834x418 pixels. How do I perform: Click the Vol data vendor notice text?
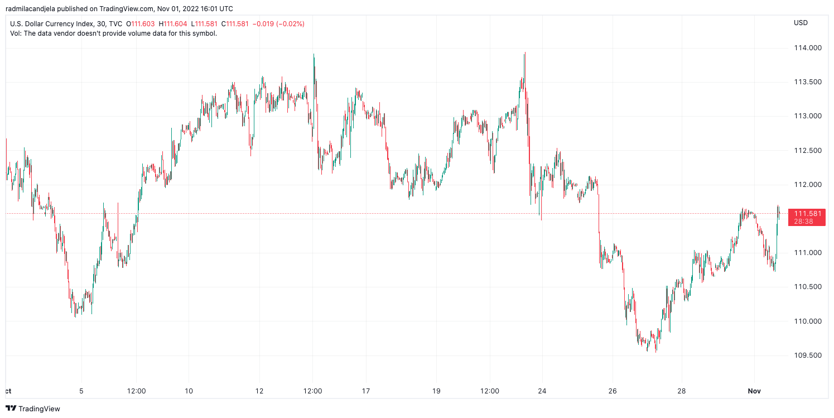tap(114, 33)
